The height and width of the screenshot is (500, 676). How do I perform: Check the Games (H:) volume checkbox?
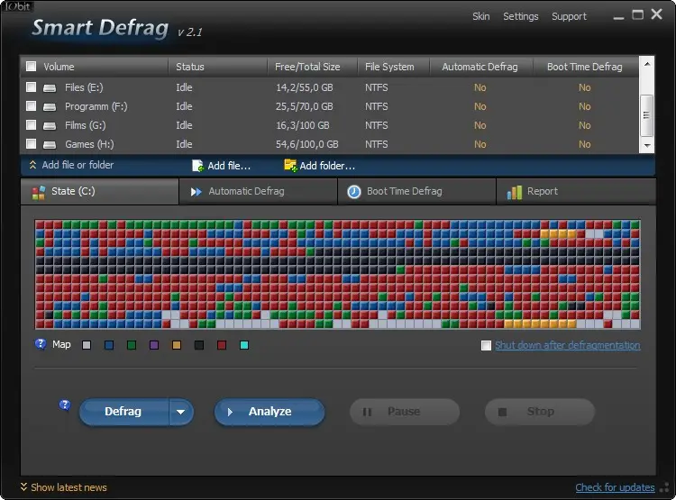[x=31, y=143]
